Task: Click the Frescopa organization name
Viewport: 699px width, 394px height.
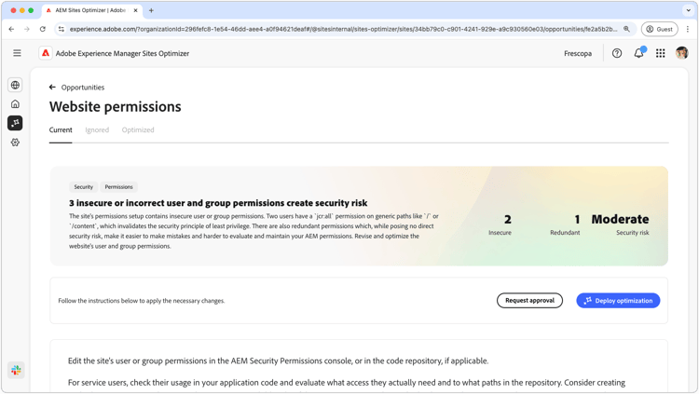Action: point(578,53)
